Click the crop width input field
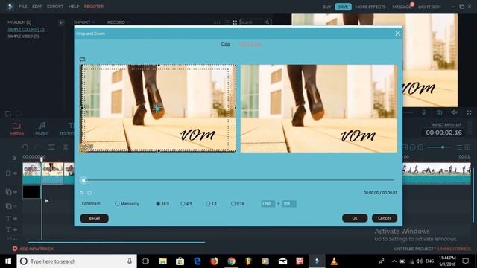The image size is (477, 268). click(x=268, y=204)
